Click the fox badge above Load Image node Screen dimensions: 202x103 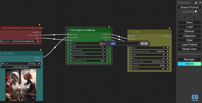(x=41, y=49)
